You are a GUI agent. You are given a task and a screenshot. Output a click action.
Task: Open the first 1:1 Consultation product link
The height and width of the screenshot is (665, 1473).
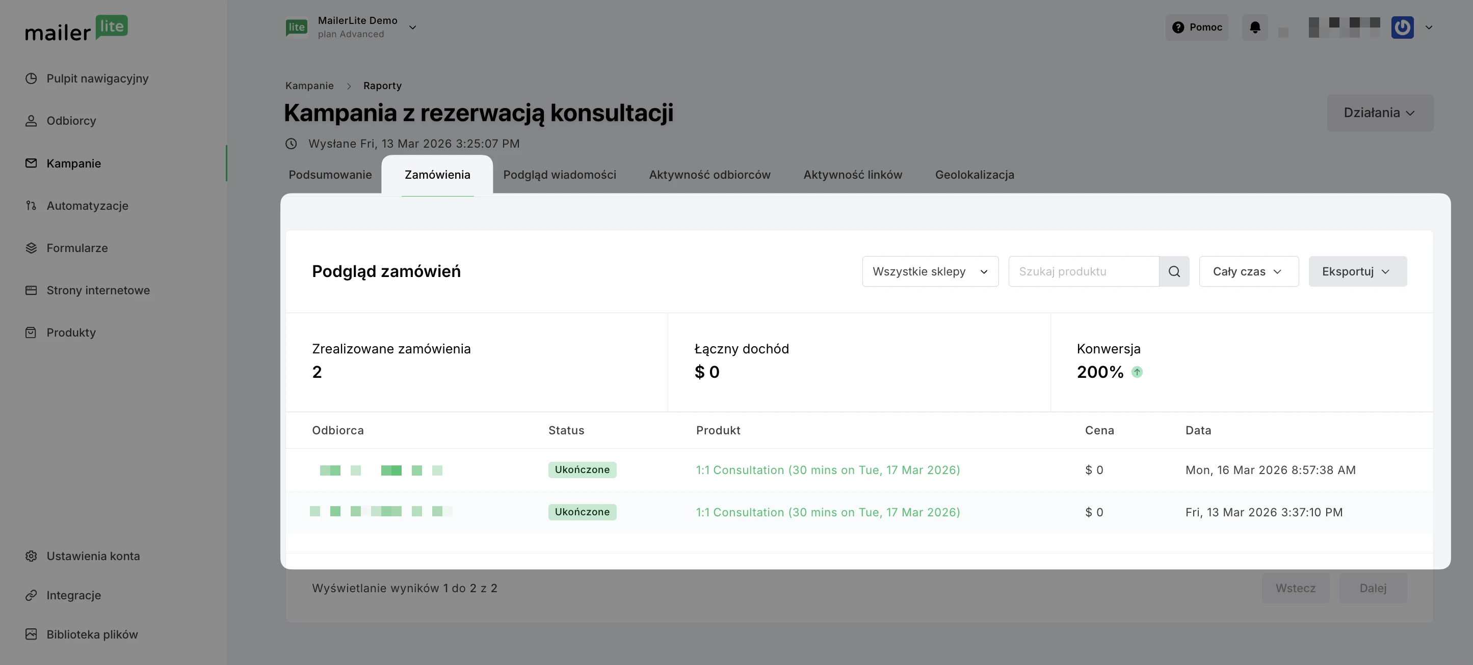click(827, 470)
